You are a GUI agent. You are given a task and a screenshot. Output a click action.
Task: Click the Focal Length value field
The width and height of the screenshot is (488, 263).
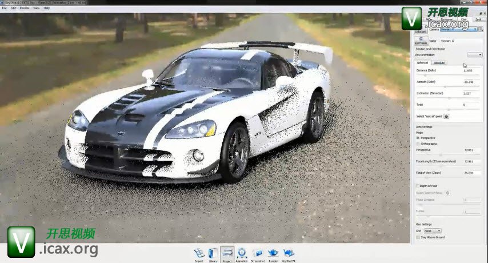click(472, 162)
